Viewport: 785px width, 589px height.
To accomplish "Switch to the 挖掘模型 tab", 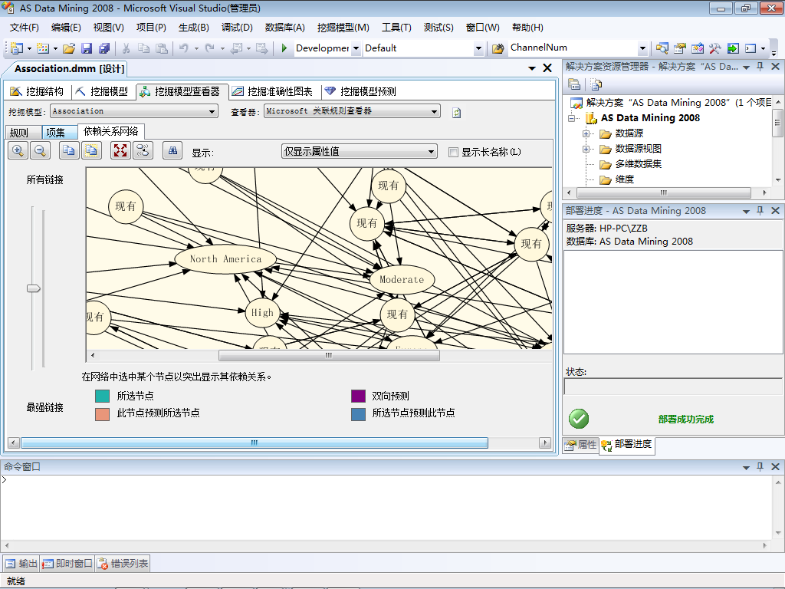I will (102, 91).
